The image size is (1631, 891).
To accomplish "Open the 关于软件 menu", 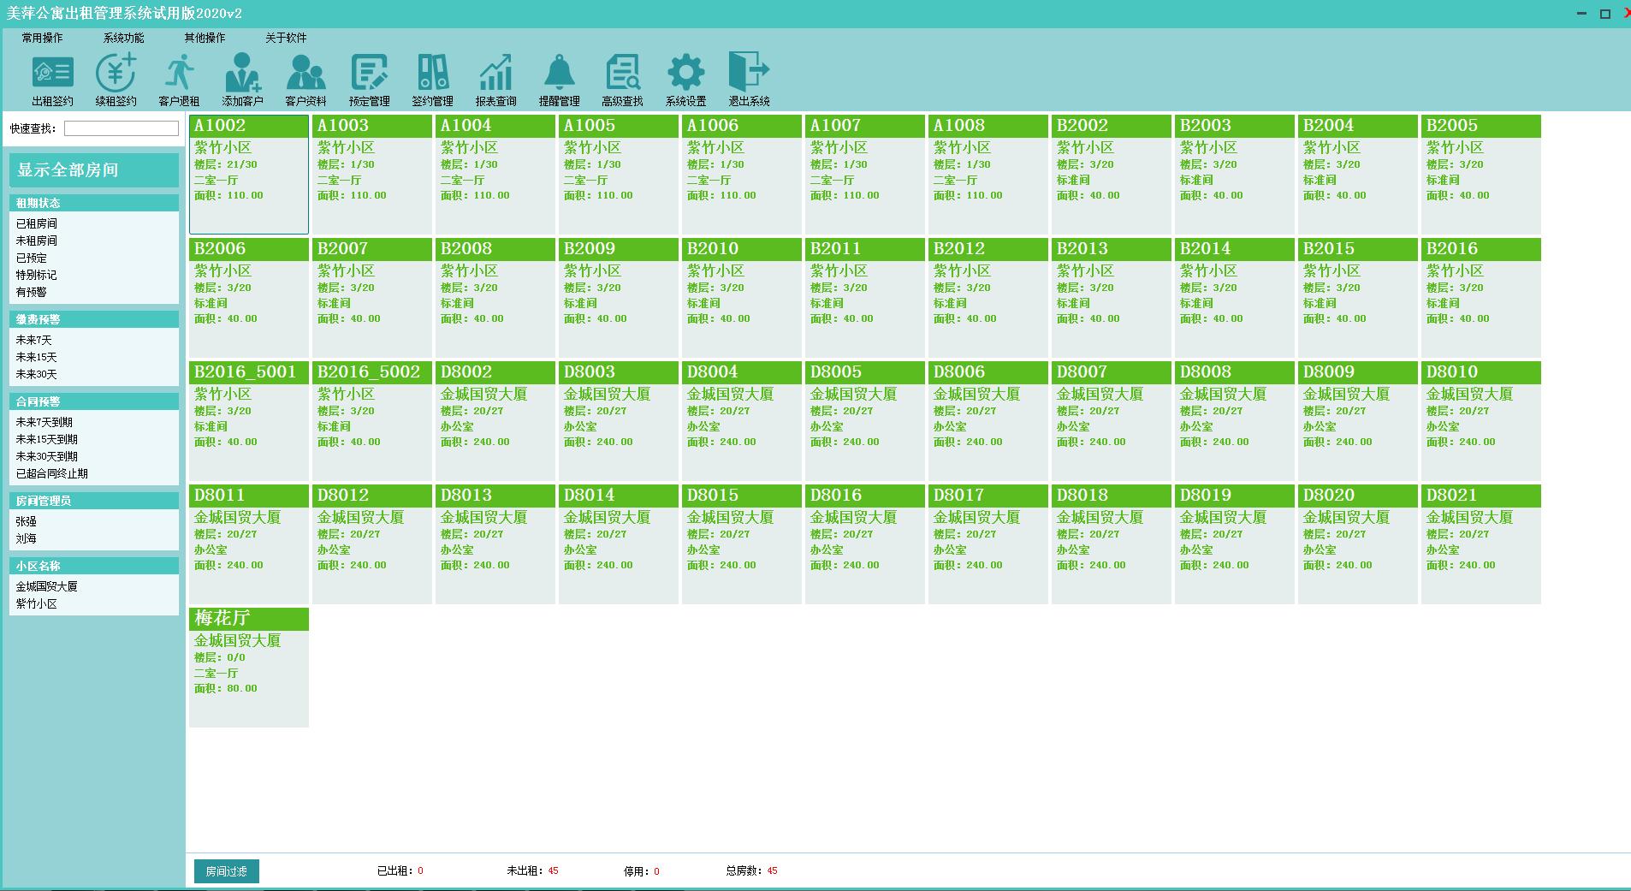I will click(285, 38).
